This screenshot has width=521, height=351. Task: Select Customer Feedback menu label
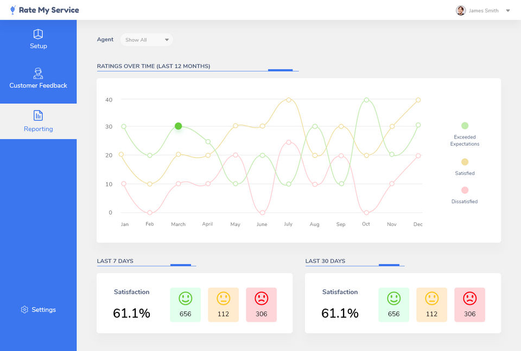pos(38,85)
